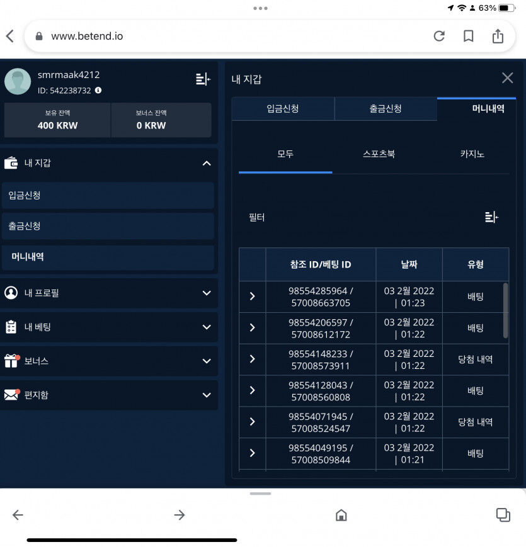Viewport: 526px width, 547px height.
Task: Click the 당첨 내역 cell for 98554071945
Action: (476, 422)
